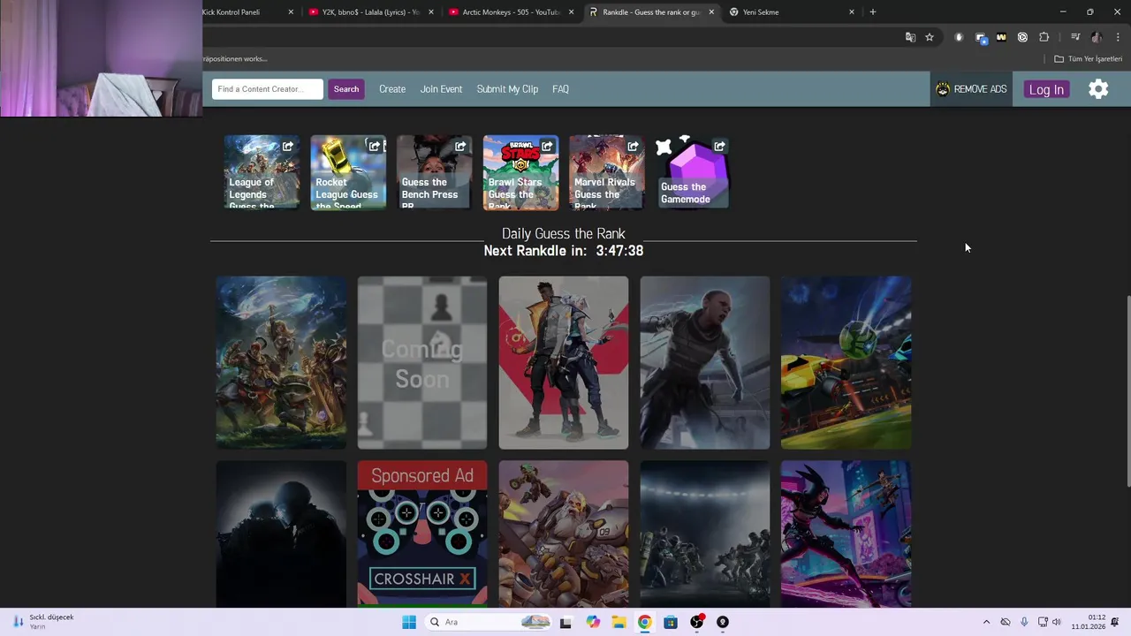
Task: Switch to the Arctic Monkeys 505 tab
Action: [509, 12]
